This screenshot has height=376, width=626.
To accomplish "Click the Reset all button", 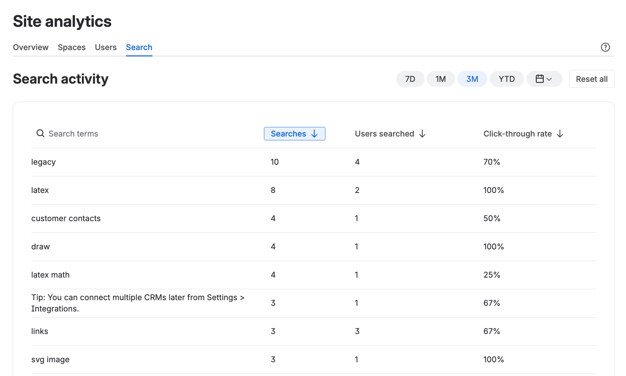I will coord(592,79).
